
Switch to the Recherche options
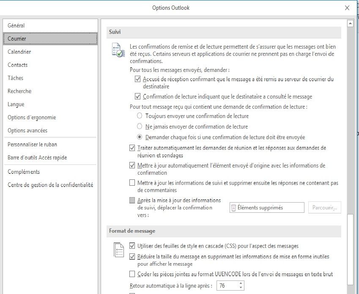coord(50,91)
